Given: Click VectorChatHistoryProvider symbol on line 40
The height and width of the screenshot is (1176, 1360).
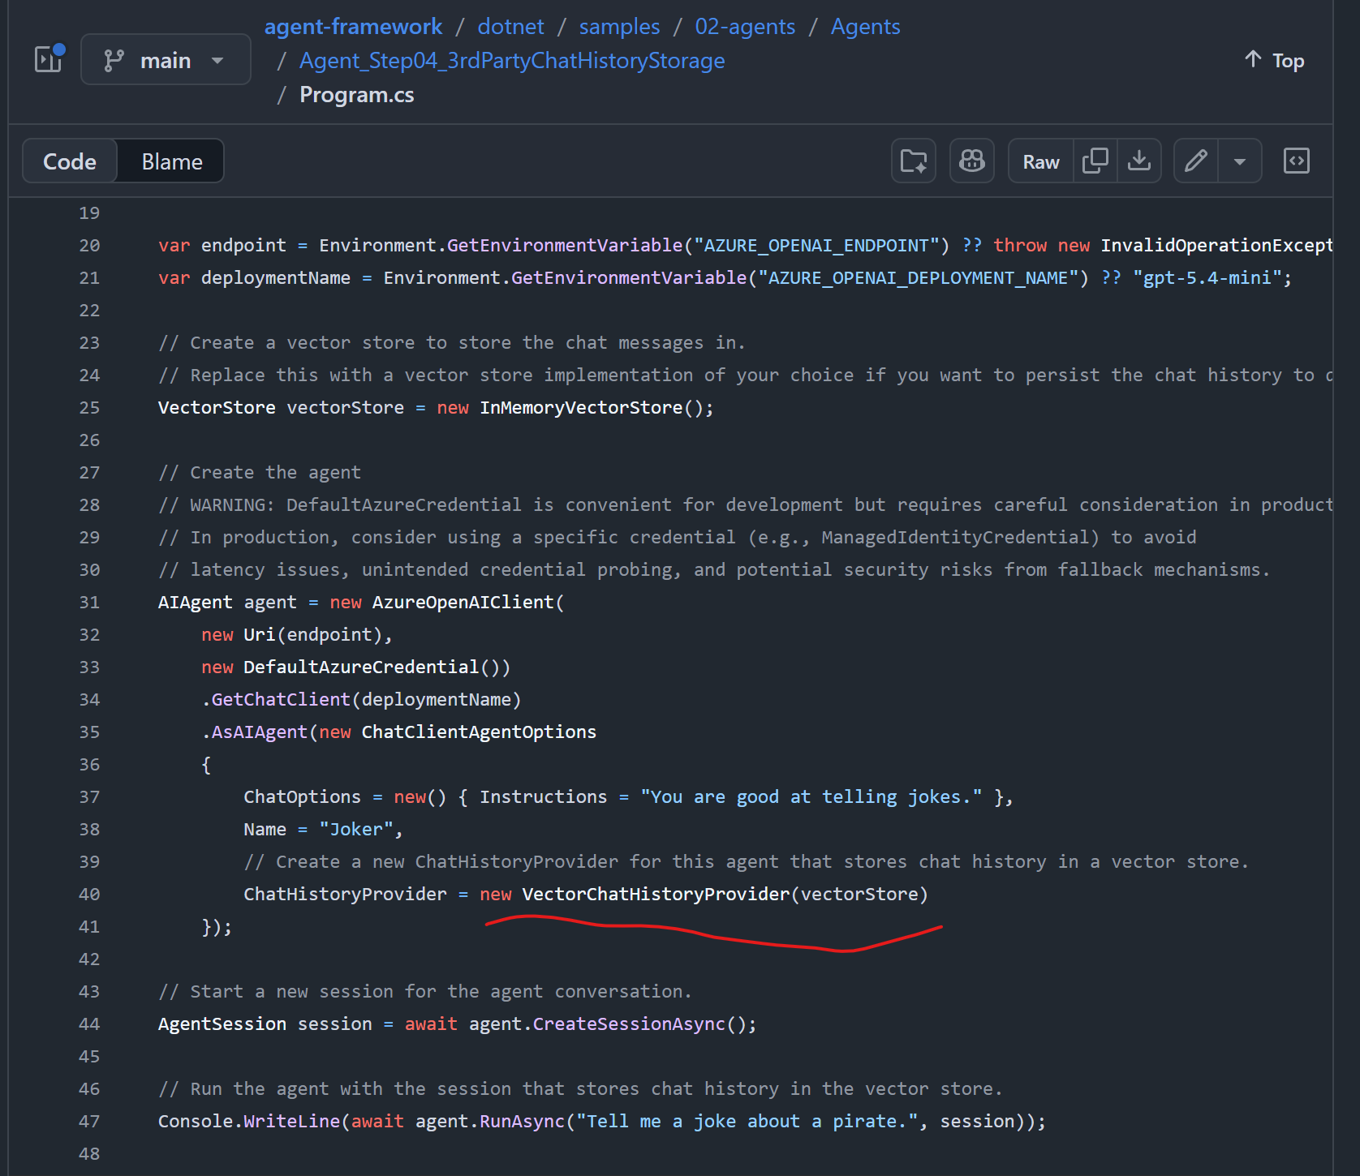Looking at the screenshot, I should [x=656, y=894].
